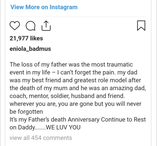The width and height of the screenshot is (157, 146).
Task: View all 454 comments
Action: coord(41,138)
